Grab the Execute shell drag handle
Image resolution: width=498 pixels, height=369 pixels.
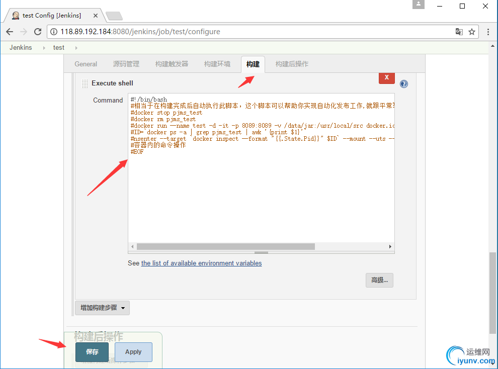point(85,83)
